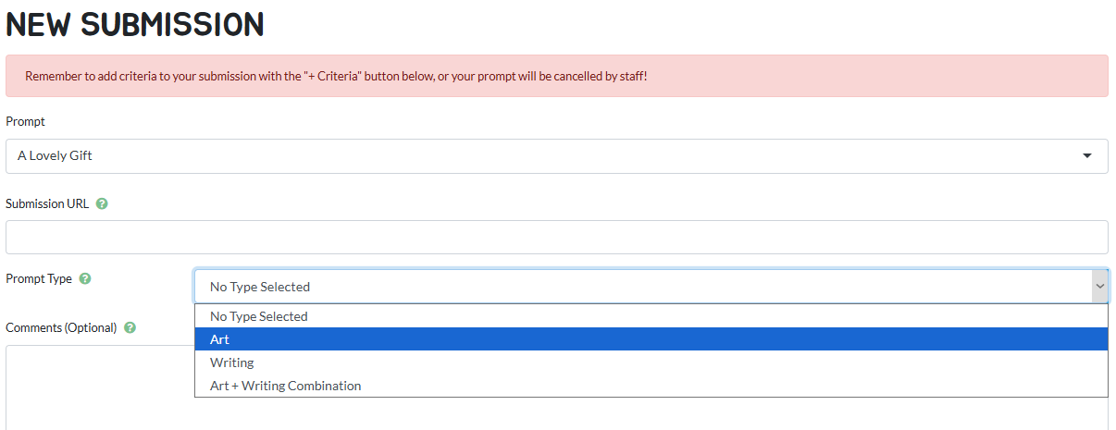Click the "Comments (Optional)" label text
This screenshot has width=1116, height=430.
click(x=61, y=327)
